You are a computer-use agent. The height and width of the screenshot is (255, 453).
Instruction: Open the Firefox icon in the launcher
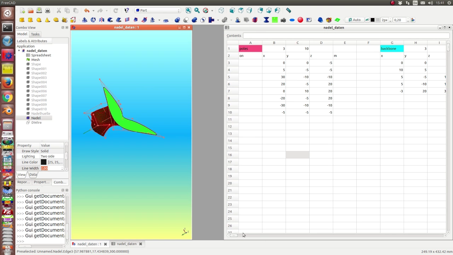(x=7, y=83)
